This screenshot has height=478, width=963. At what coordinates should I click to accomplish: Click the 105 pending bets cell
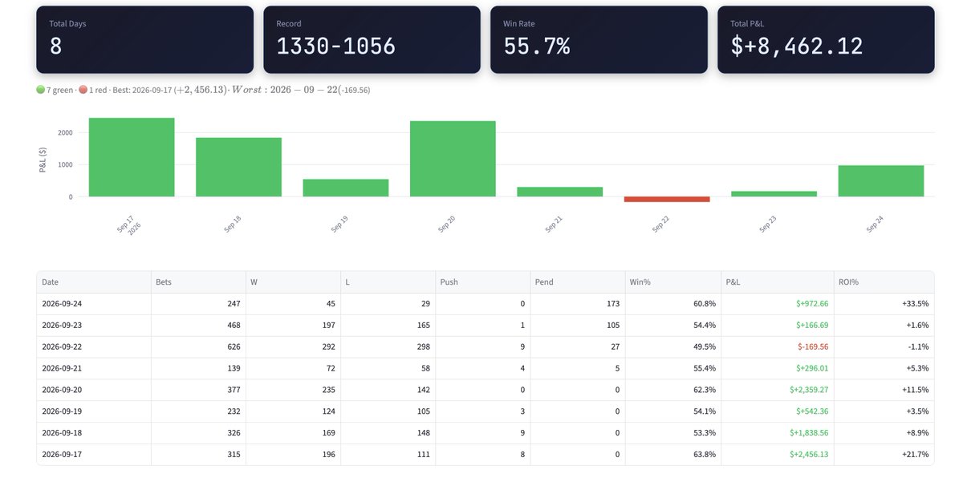(x=577, y=326)
